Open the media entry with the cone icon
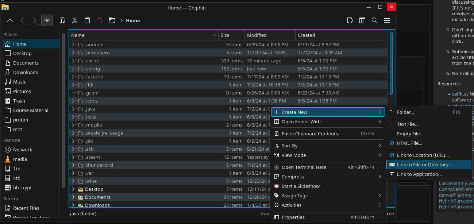 (x=31, y=159)
